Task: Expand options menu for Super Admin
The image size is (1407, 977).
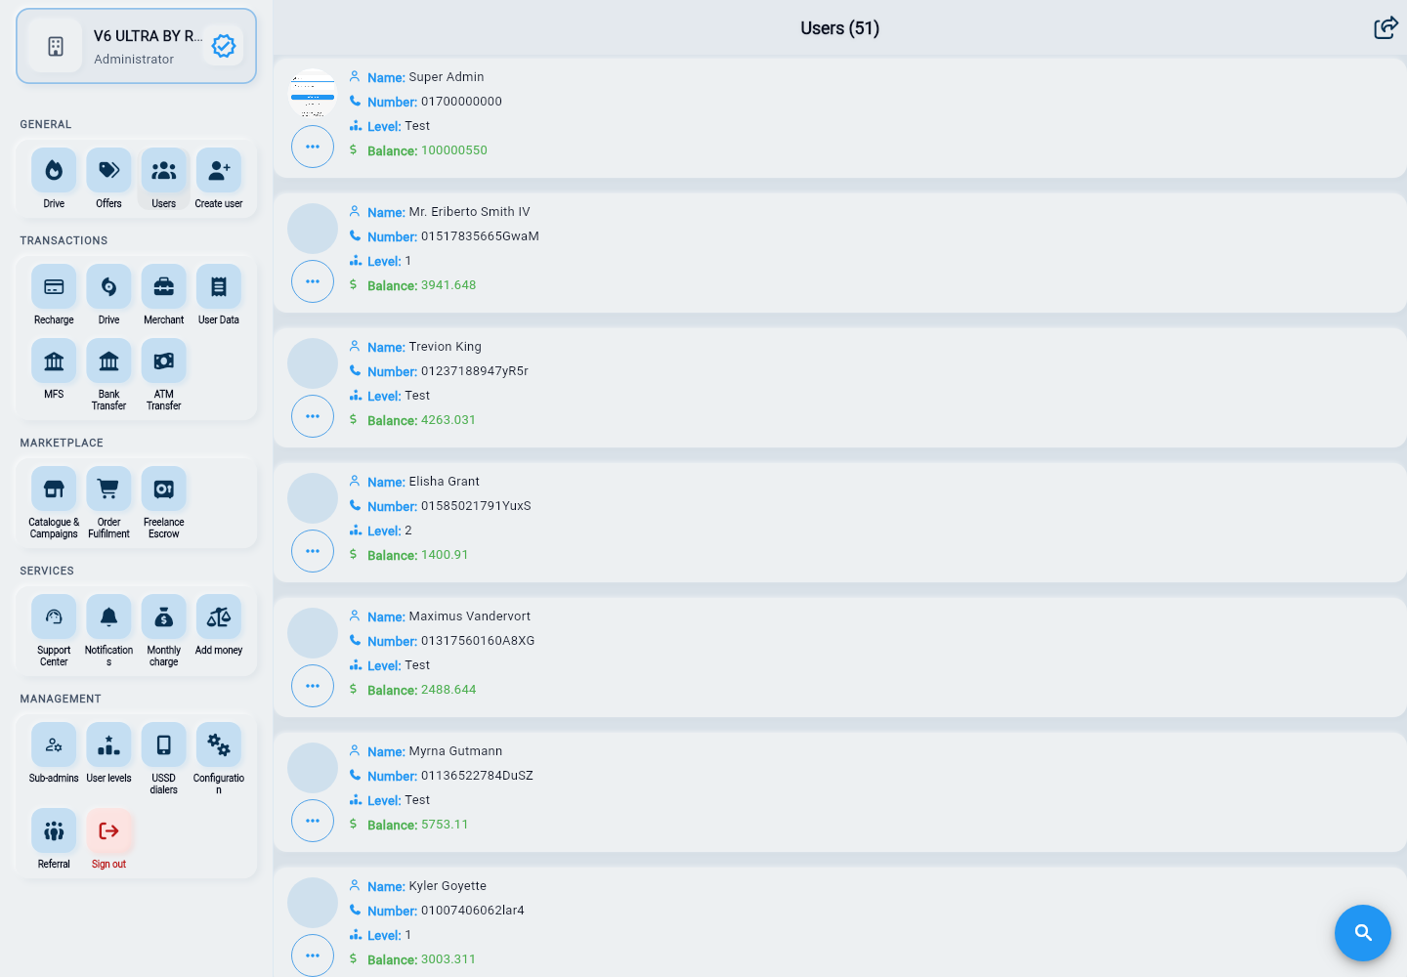Action: (x=313, y=147)
